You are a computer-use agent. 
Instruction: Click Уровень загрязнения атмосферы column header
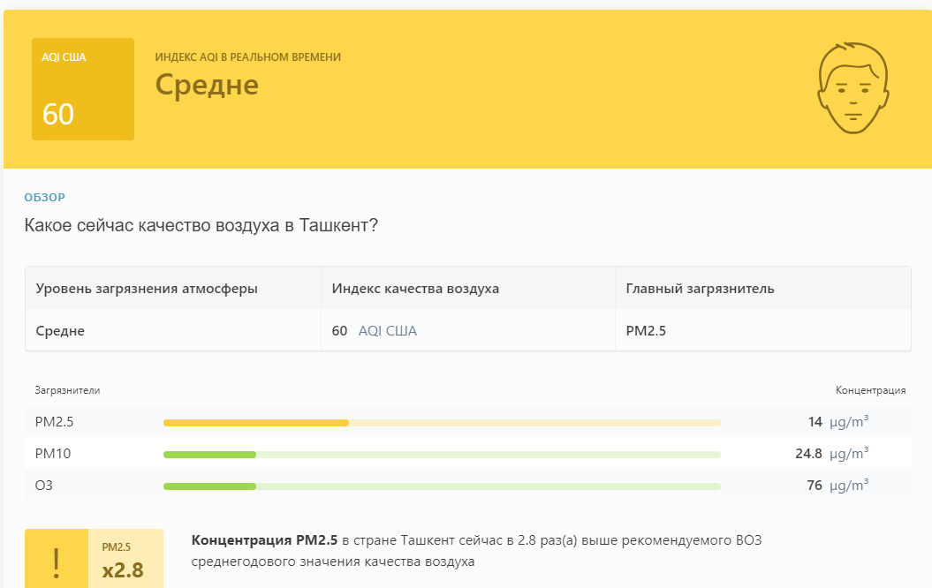coord(147,289)
